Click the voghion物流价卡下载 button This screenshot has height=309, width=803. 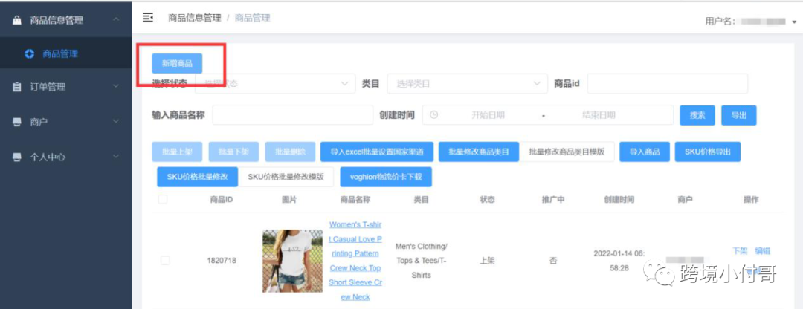[x=386, y=177]
